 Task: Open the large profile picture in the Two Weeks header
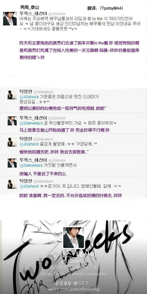coord(73,237)
